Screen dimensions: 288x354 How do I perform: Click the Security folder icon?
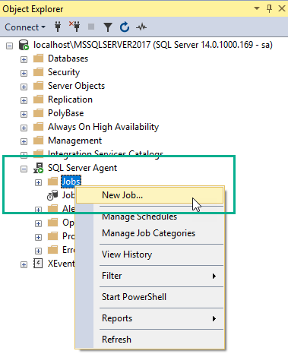pyautogui.click(x=39, y=72)
